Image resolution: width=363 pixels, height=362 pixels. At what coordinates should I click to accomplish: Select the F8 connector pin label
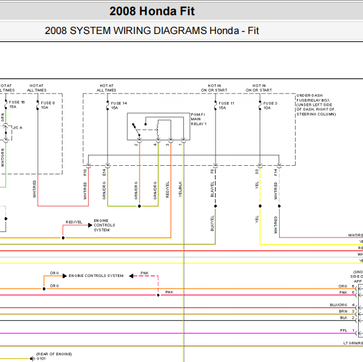(212, 171)
